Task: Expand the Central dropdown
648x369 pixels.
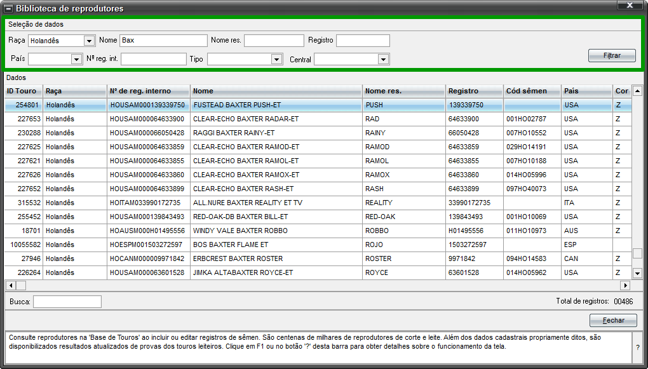Action: pos(384,60)
